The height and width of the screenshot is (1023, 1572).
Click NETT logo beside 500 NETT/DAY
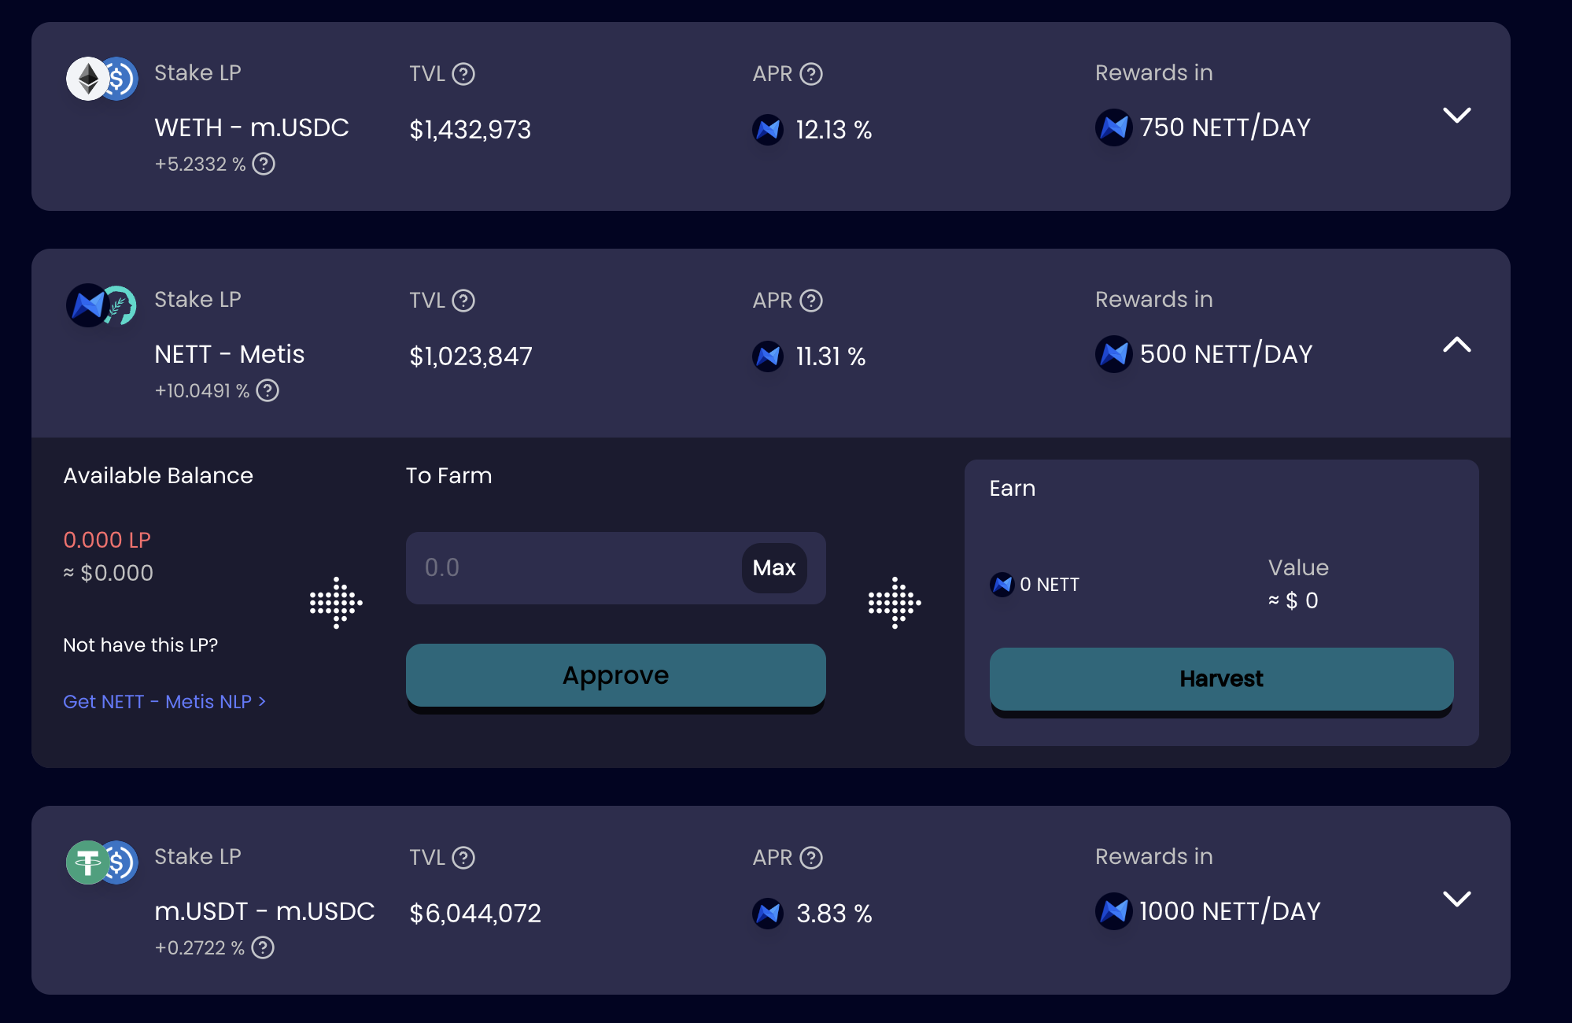[x=1114, y=354]
